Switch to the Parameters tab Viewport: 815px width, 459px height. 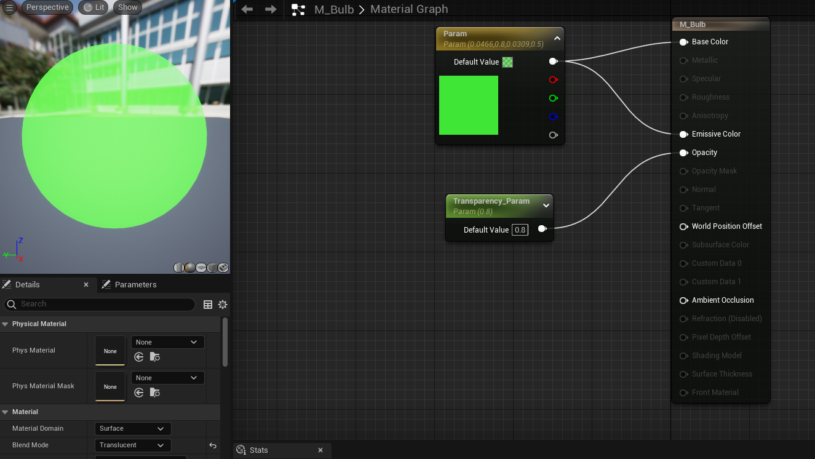point(135,284)
